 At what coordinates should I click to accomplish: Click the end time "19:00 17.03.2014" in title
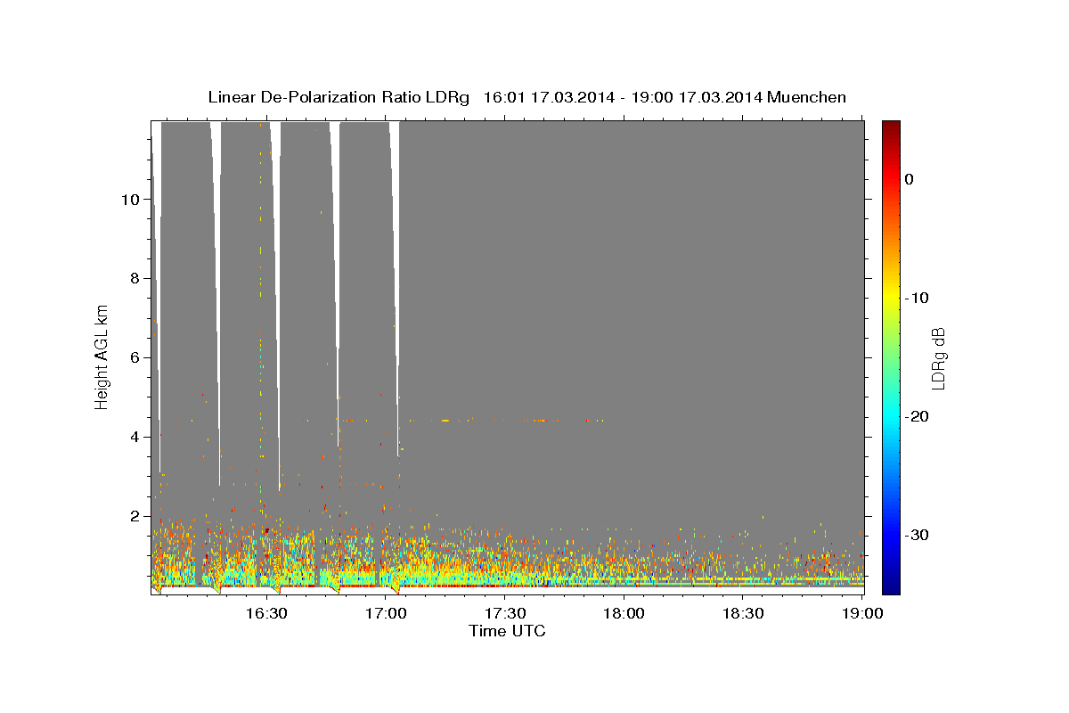click(x=697, y=97)
